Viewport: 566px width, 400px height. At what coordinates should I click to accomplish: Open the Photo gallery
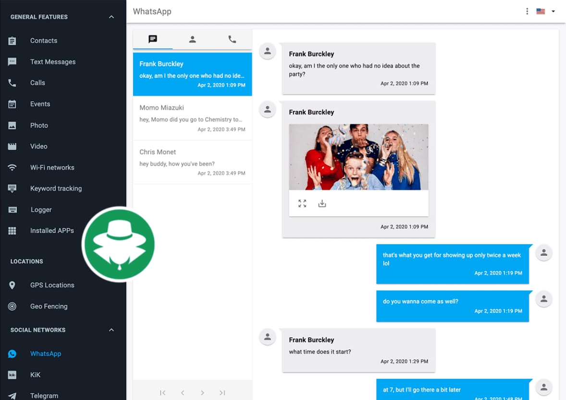(39, 125)
